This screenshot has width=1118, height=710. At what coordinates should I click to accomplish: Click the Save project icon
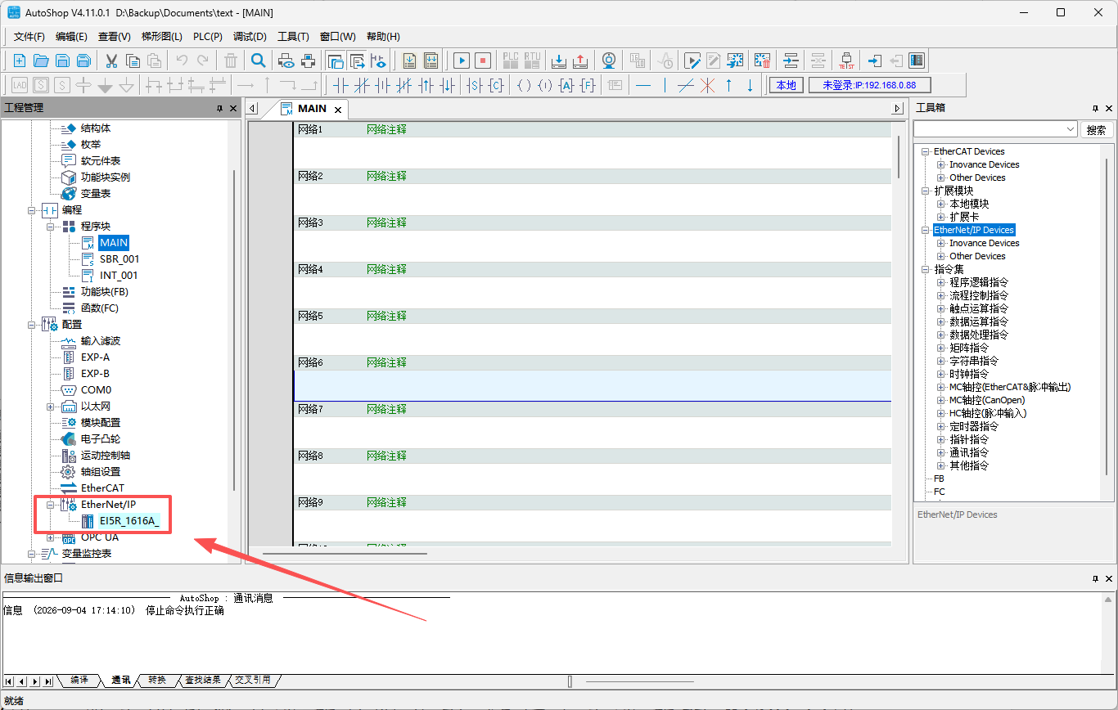(x=62, y=61)
